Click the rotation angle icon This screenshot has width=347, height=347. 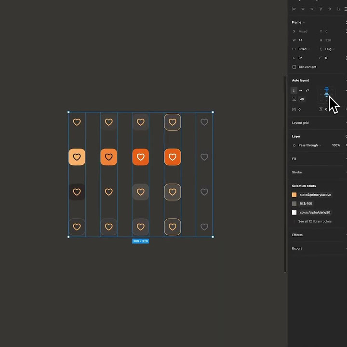pyautogui.click(x=294, y=58)
